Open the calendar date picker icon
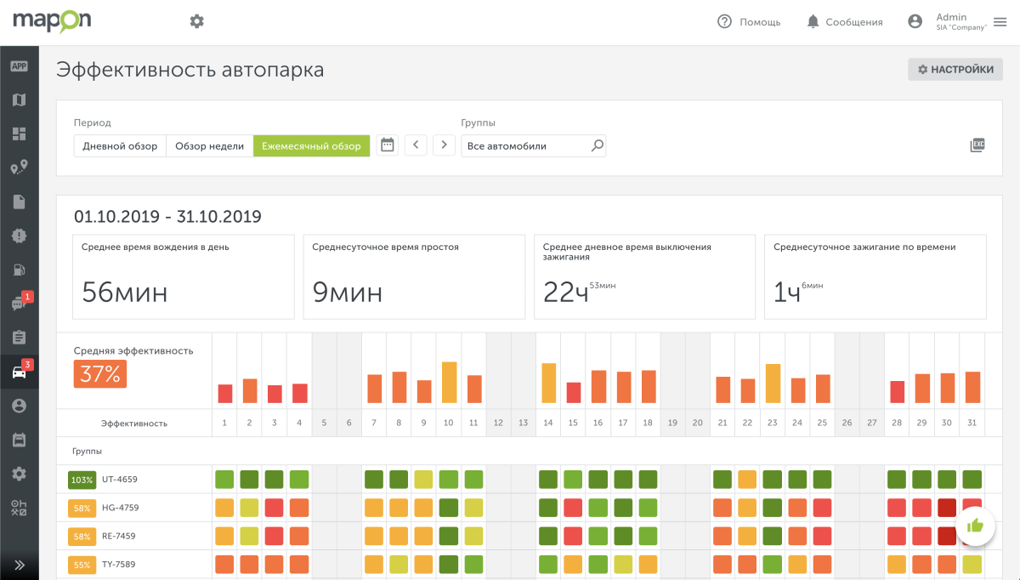The height and width of the screenshot is (580, 1020). 388,145
